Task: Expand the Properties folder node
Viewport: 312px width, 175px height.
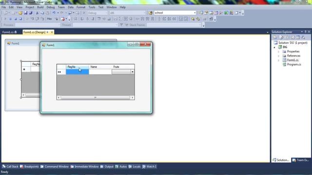Action: click(278, 52)
